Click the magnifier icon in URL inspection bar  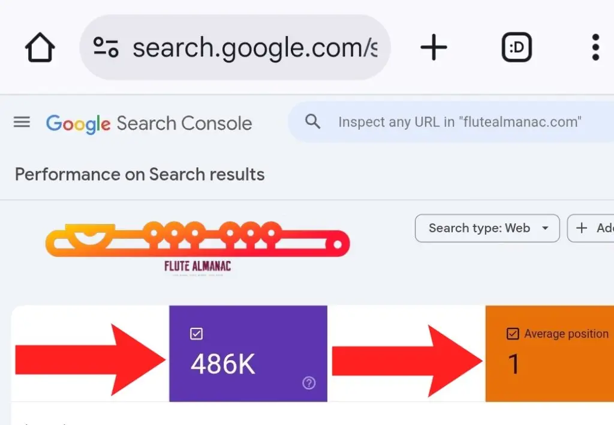coord(312,122)
